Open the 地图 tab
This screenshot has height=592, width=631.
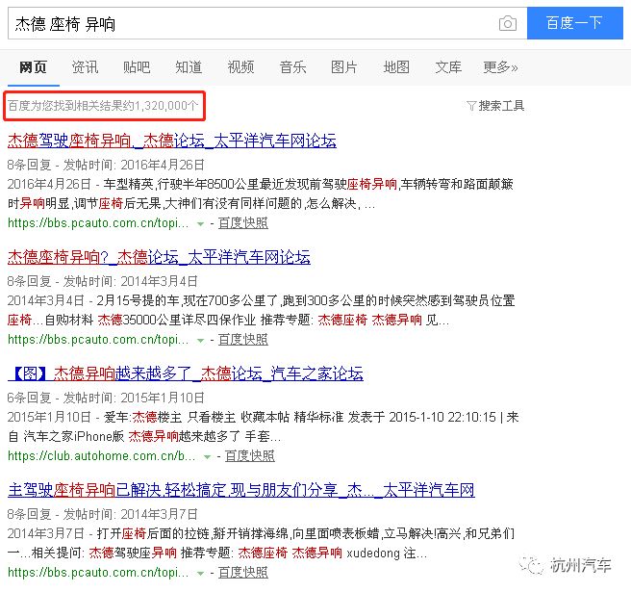396,66
